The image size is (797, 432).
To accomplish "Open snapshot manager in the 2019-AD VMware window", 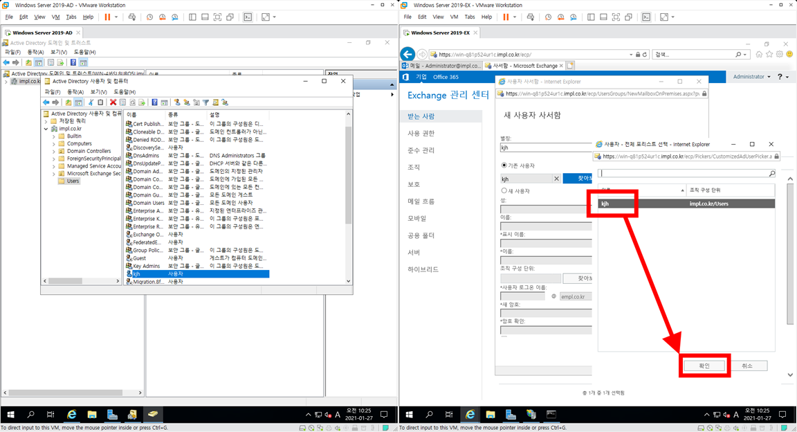I will [x=174, y=17].
